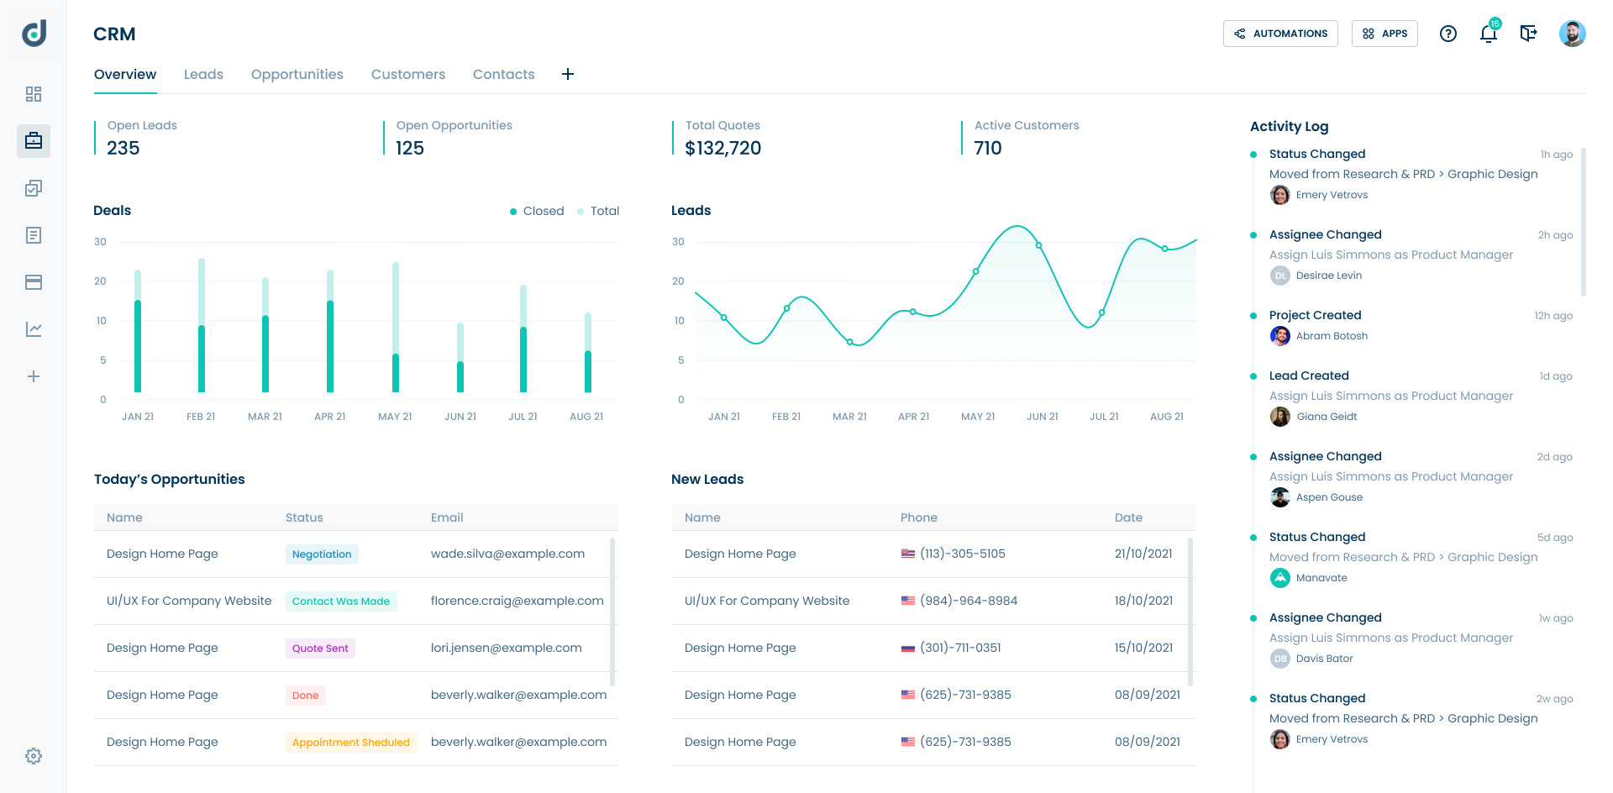Screen dimensions: 1613x793
Task: Click the JAN 21 bar in Deals chart
Action: pos(138,331)
